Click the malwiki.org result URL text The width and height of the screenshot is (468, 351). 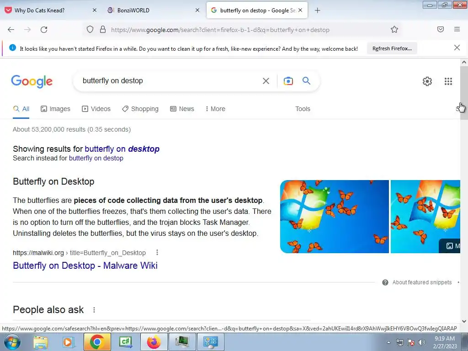coord(79,253)
